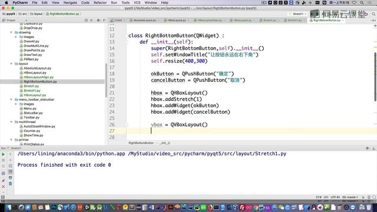The image size is (377, 212).
Task: Select Stretch.py in the Project tree
Action: (31, 86)
